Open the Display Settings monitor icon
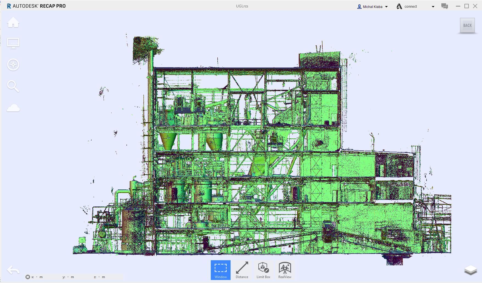482x283 pixels. click(13, 43)
